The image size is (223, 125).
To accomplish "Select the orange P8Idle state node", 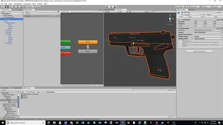I will 88,42.
